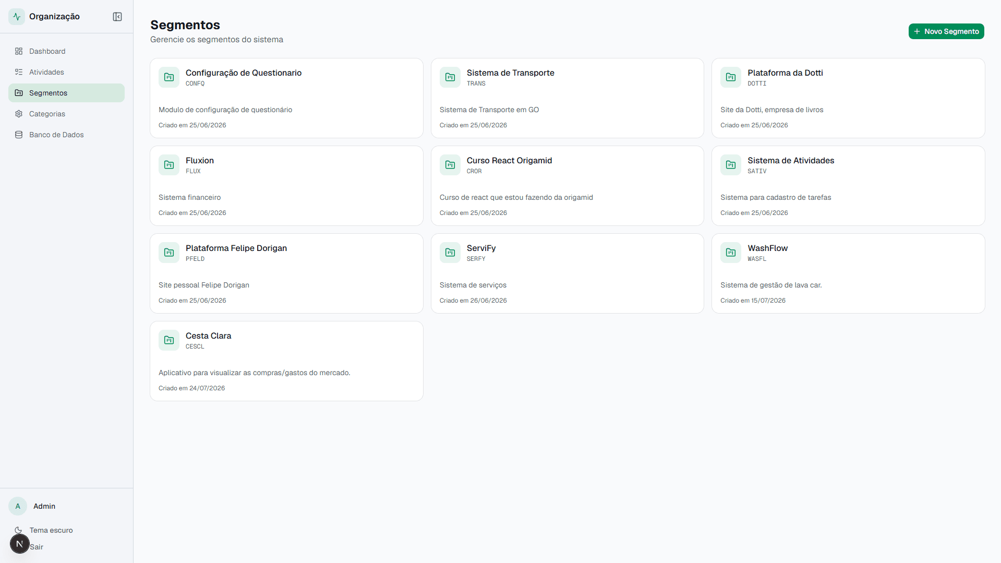Click the CESCL segment code

[195, 346]
